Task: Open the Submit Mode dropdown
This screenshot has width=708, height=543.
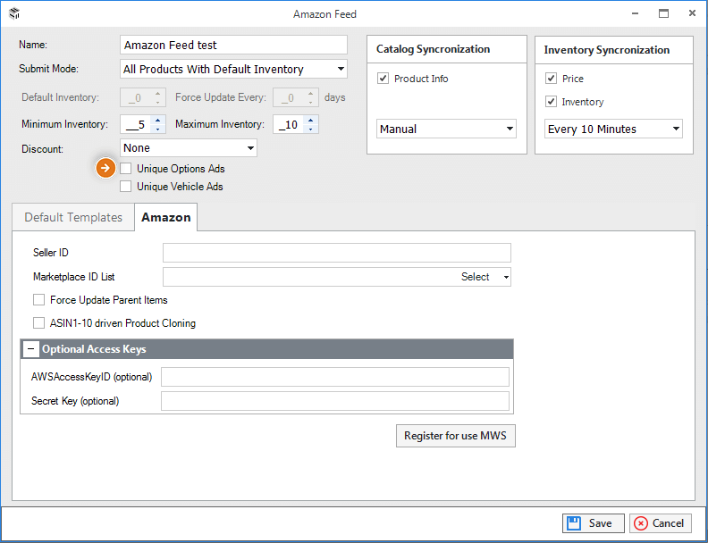Action: [x=341, y=69]
